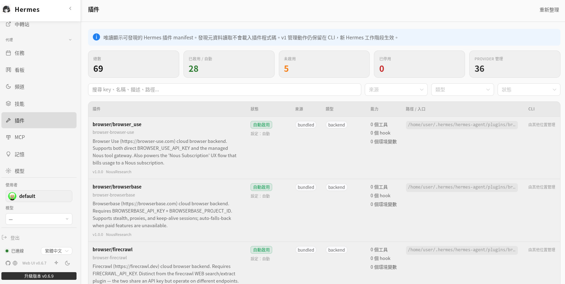This screenshot has height=284, width=565.
Task: Open the 看板 kanban page
Action: (39, 70)
